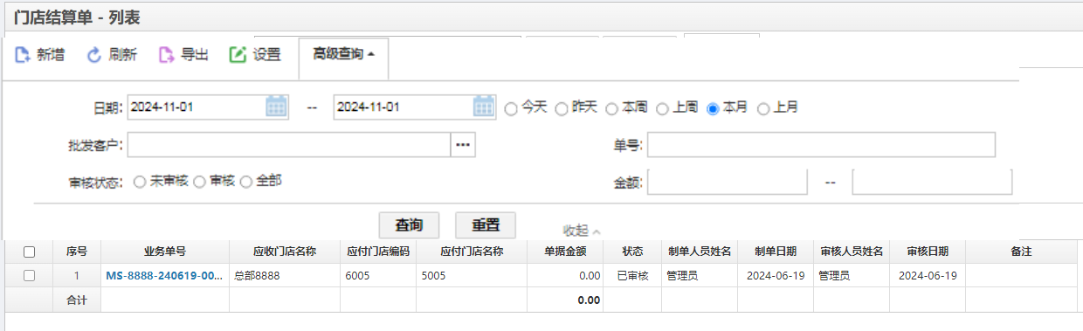
Task: Click the 单据金额 column header
Action: click(565, 252)
